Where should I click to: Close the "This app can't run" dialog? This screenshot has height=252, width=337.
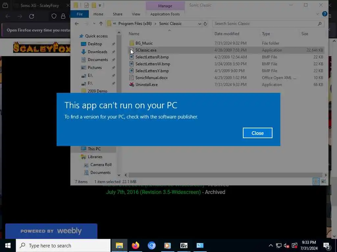[x=257, y=133]
